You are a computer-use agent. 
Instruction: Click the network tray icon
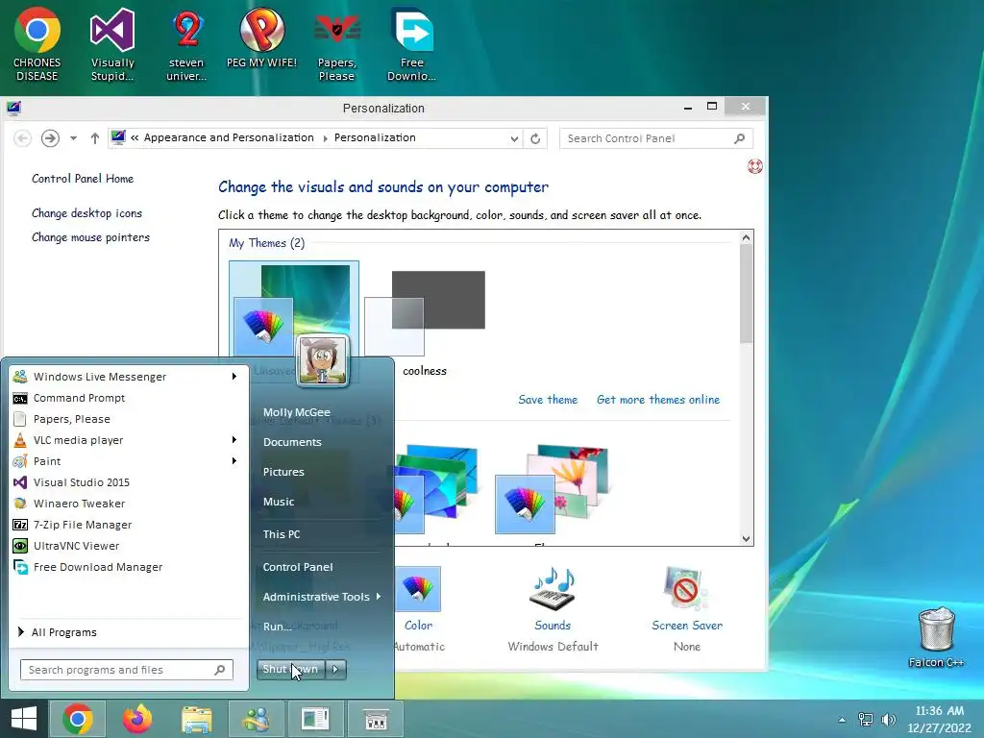click(866, 719)
